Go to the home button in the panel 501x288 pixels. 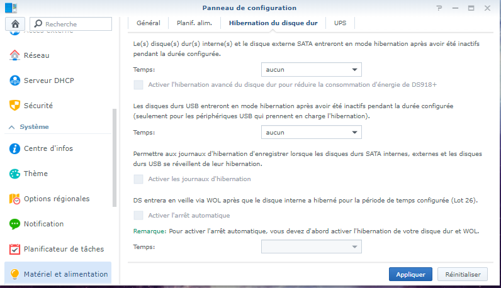point(15,24)
